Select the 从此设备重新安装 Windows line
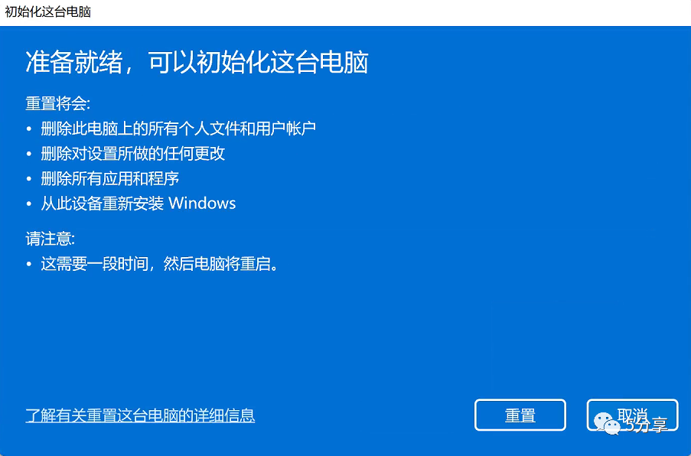Viewport: 691px width, 456px height. 139,203
